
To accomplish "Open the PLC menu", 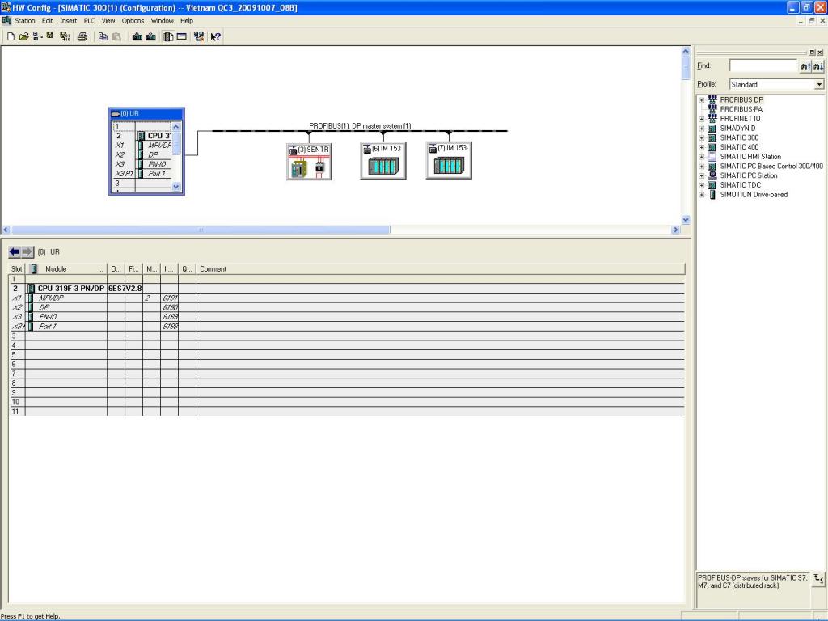I will point(89,20).
